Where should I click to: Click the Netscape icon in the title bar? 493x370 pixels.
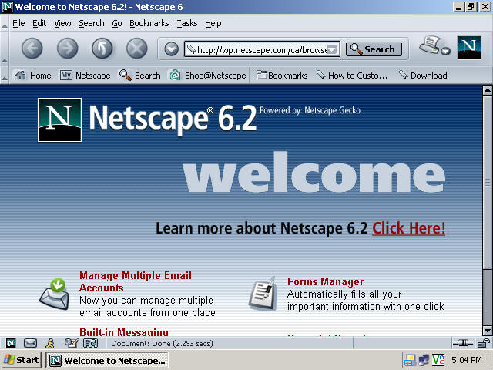(x=8, y=7)
